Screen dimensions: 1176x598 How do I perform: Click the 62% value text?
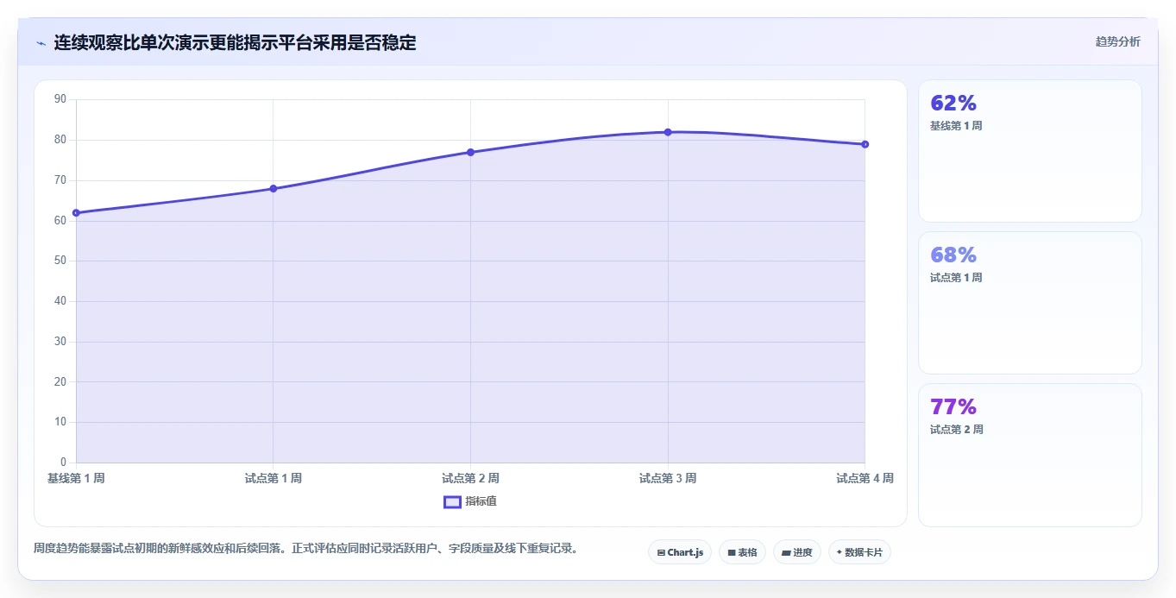pos(953,103)
